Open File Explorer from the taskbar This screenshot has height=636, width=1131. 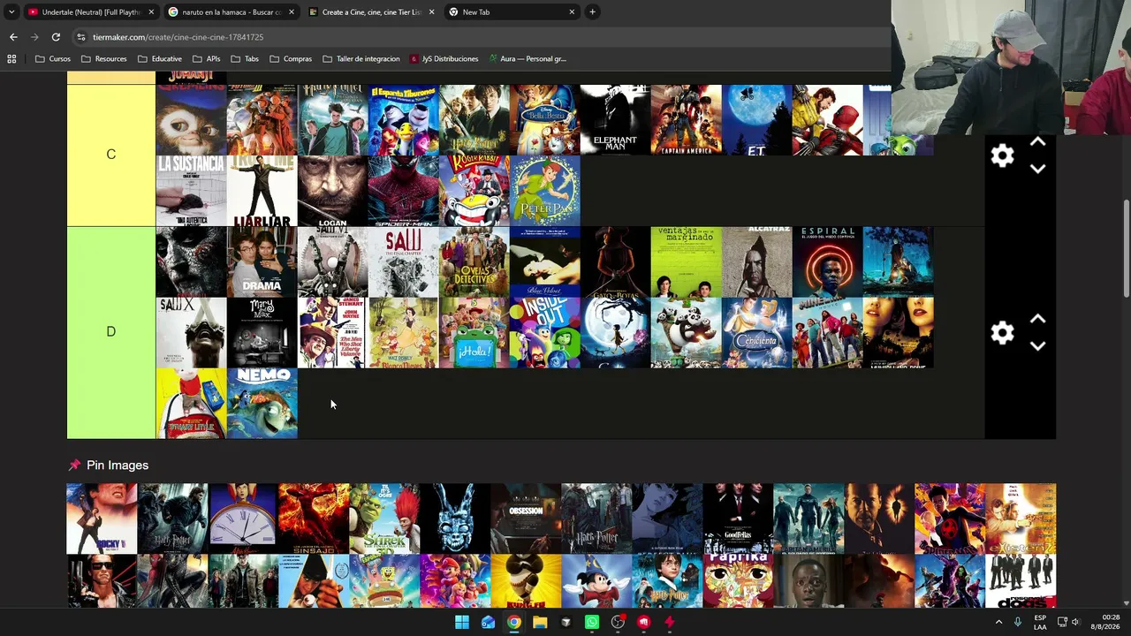point(540,622)
